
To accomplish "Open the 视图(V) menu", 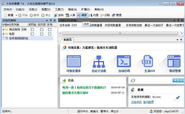I will pos(46,9).
